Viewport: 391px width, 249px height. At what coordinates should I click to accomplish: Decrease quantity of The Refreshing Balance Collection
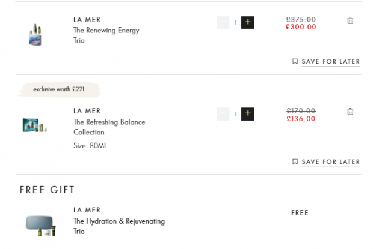coord(223,114)
